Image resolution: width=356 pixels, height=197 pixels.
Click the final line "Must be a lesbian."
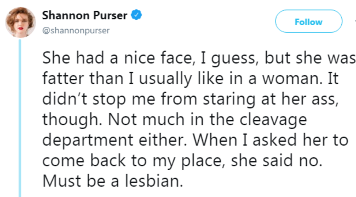[113, 181]
